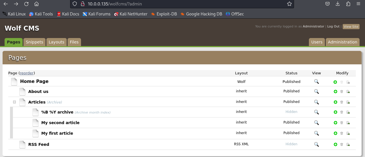Open the Administrator profile link
Image resolution: width=365 pixels, height=157 pixels.
click(313, 26)
